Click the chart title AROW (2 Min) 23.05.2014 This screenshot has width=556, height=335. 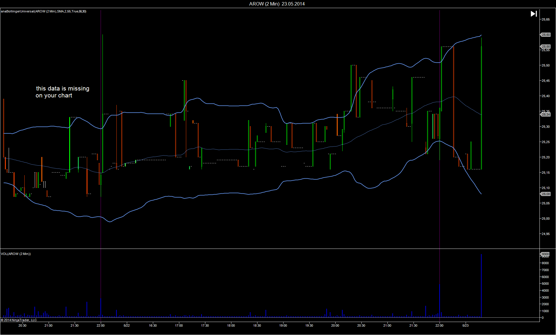277,4
